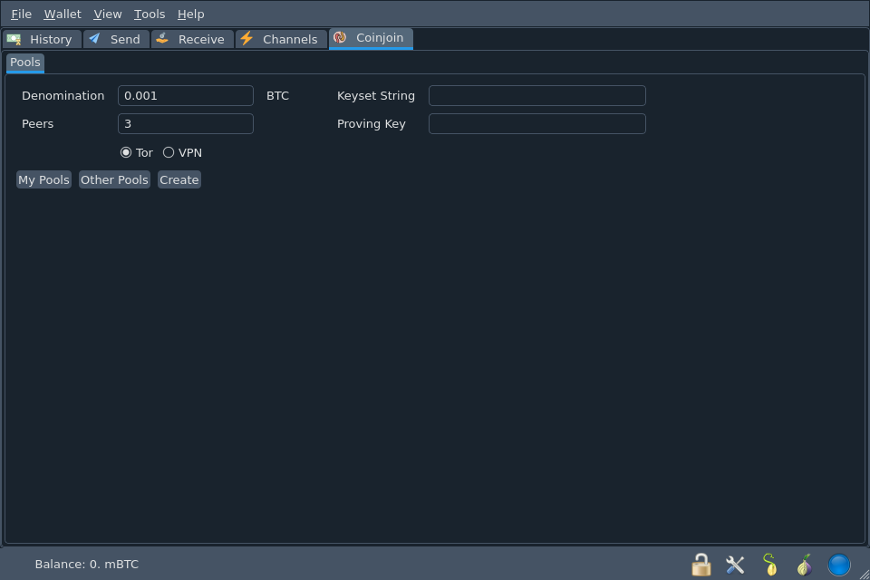870x580 pixels.
Task: Focus the Proving Key input field
Action: click(x=537, y=124)
